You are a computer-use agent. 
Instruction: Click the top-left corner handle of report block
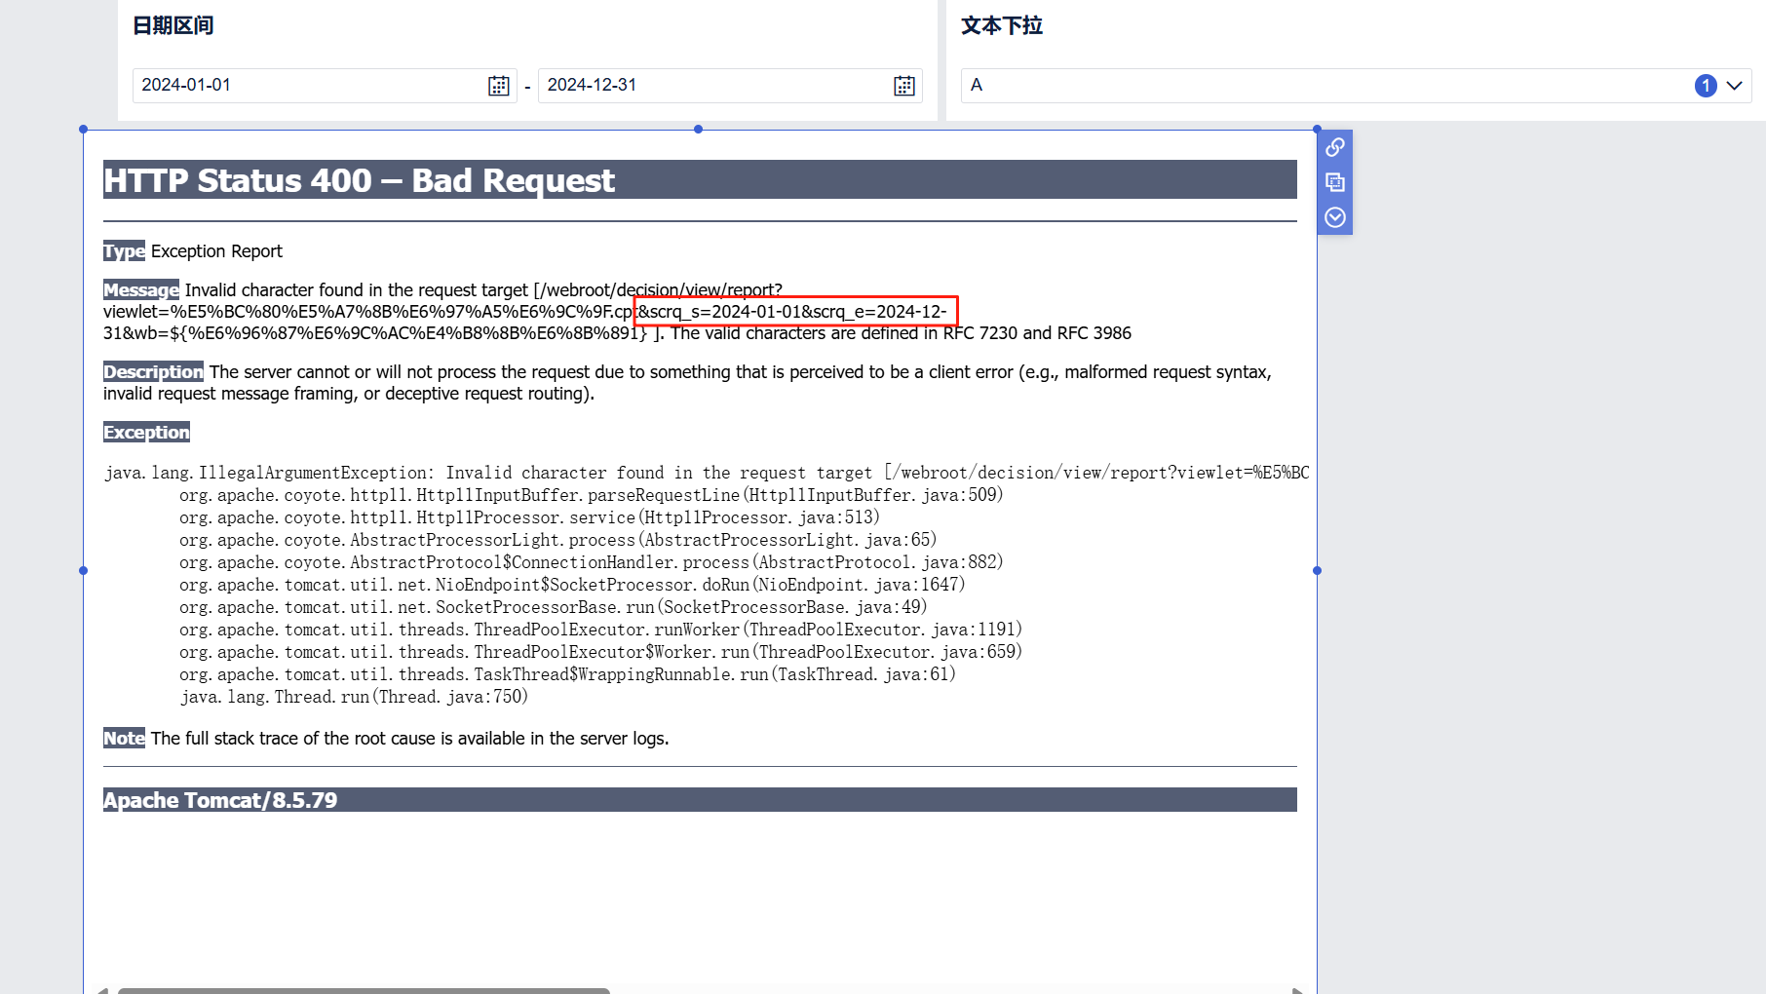point(83,129)
